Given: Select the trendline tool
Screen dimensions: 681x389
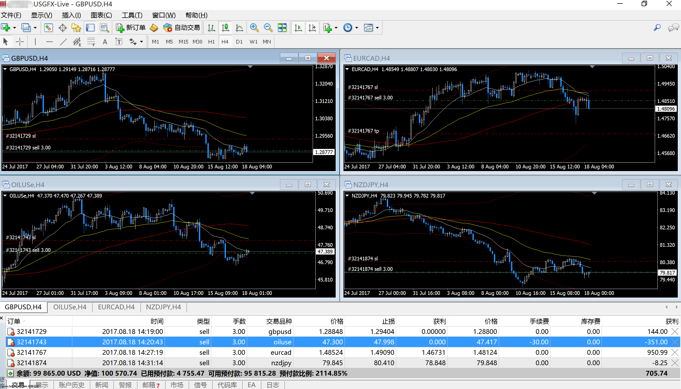Looking at the screenshot, I should pyautogui.click(x=63, y=42).
